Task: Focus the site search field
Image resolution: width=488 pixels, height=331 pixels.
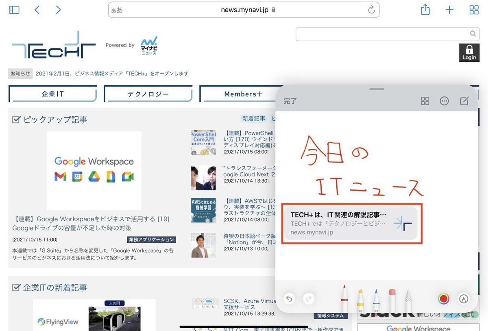Action: pos(388,34)
